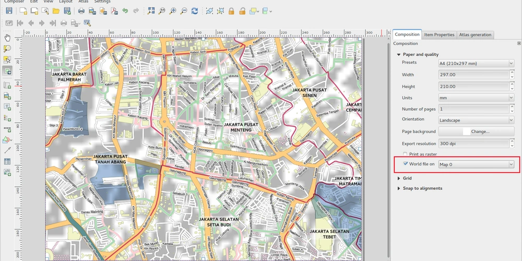The width and height of the screenshot is (522, 261).
Task: Click the Zoom In magnifier
Action: tap(173, 11)
